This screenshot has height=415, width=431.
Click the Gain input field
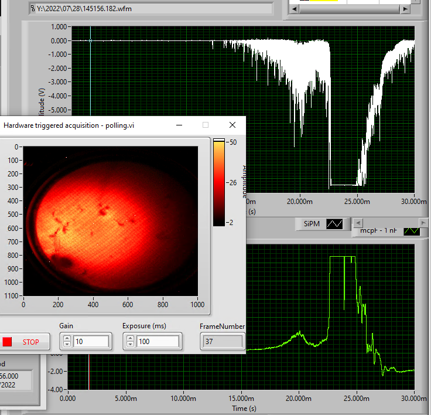[x=91, y=342]
